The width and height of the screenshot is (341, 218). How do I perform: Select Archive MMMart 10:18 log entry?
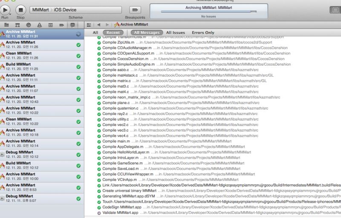pos(42,132)
